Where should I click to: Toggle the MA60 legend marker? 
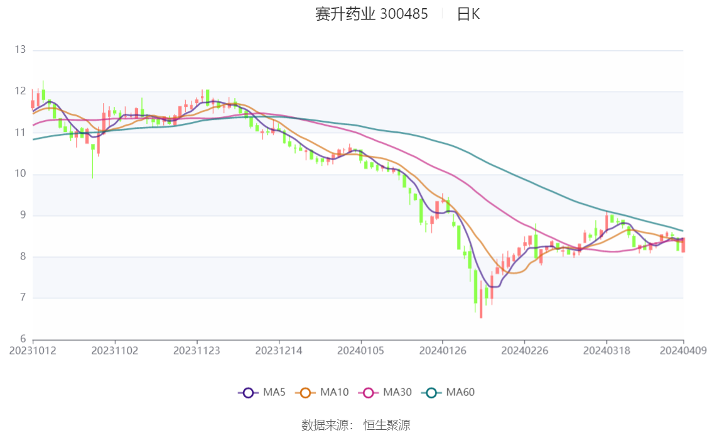[x=431, y=393]
